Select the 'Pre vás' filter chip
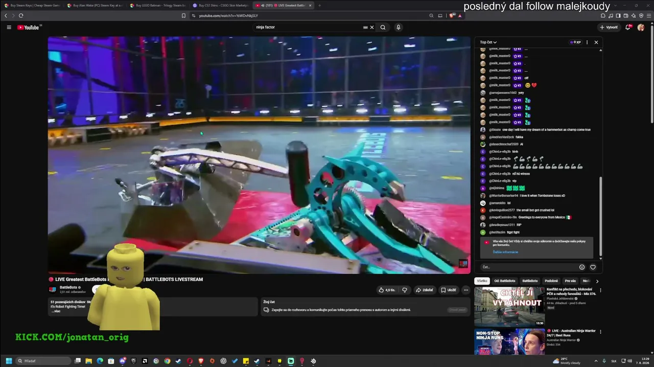The image size is (654, 367). 570,281
